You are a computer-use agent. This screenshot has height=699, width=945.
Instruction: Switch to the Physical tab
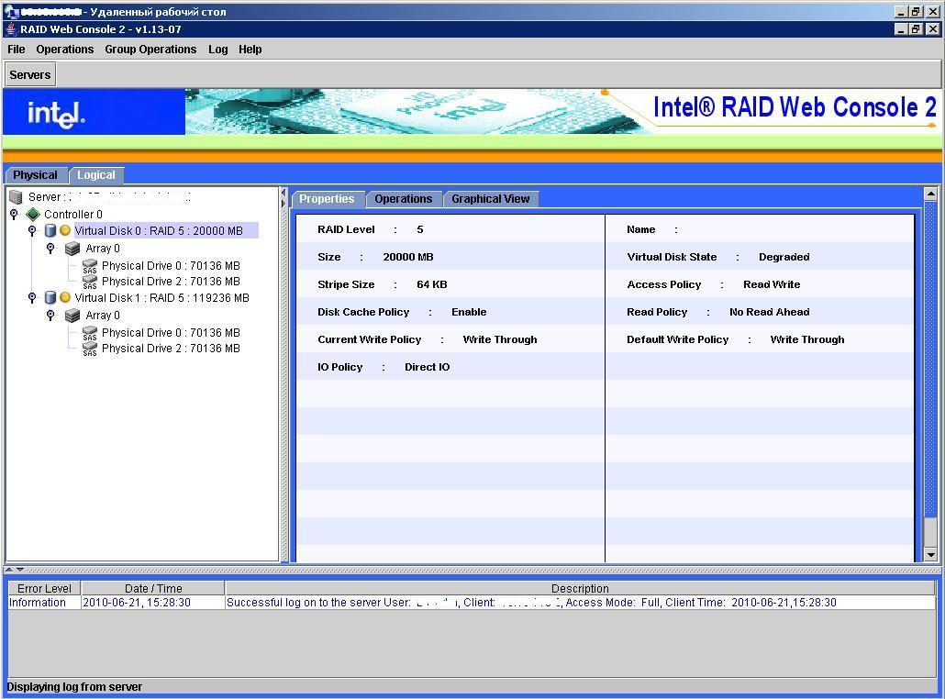[x=35, y=175]
